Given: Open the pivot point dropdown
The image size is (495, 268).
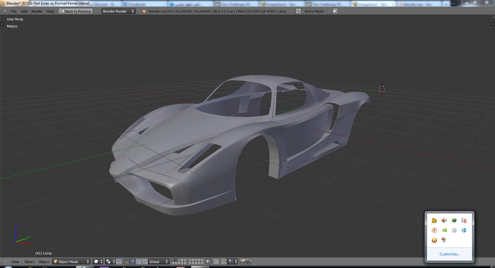Looking at the screenshot, I should click(x=110, y=262).
